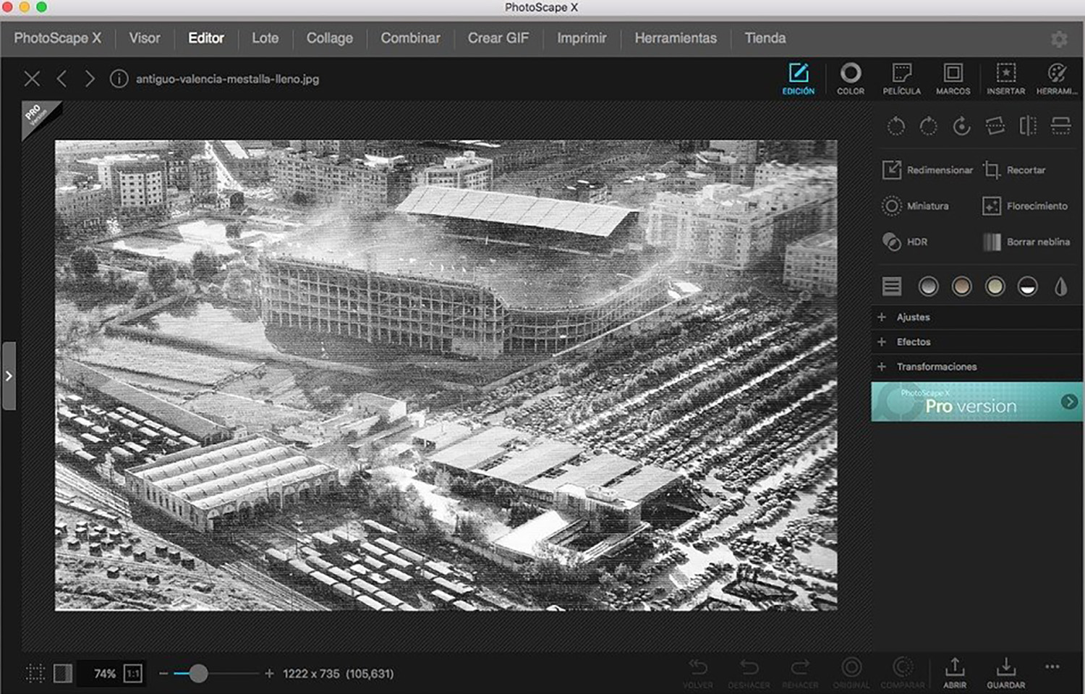Image resolution: width=1085 pixels, height=694 pixels.
Task: Expand the left side panel arrow
Action: pyautogui.click(x=9, y=376)
